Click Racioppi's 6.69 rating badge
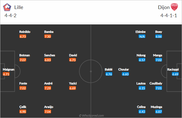Screen dimensions: 182x118 coord(175,74)
